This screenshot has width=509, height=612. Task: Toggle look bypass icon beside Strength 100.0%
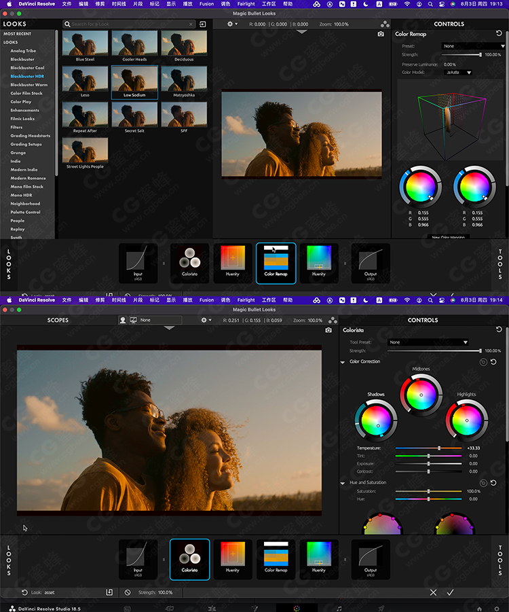pos(128,592)
